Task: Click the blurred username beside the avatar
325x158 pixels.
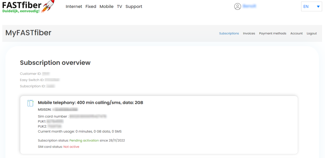Action: click(x=249, y=6)
